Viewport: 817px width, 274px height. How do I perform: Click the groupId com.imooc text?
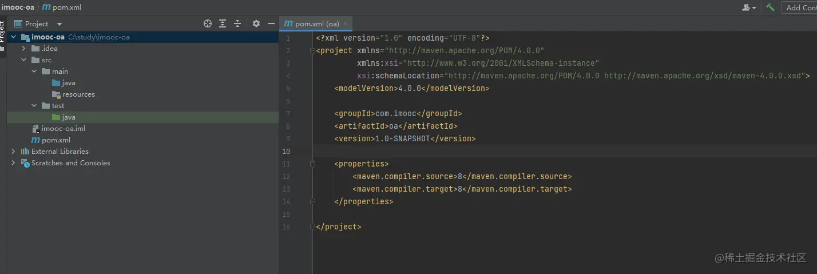pos(398,113)
